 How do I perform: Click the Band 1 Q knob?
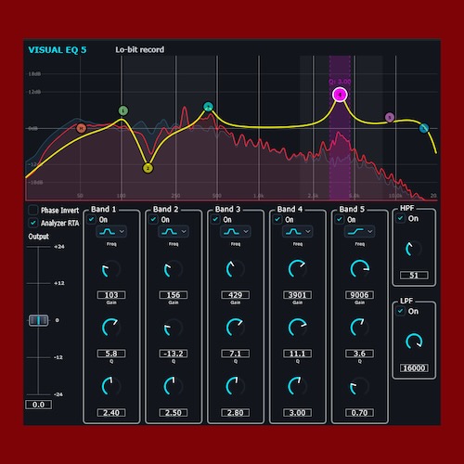111,386
